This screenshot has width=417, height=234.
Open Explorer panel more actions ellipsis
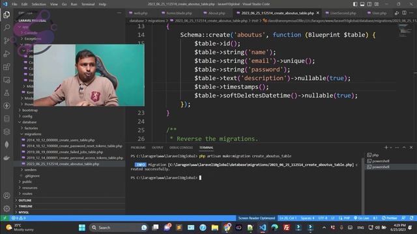point(119,13)
